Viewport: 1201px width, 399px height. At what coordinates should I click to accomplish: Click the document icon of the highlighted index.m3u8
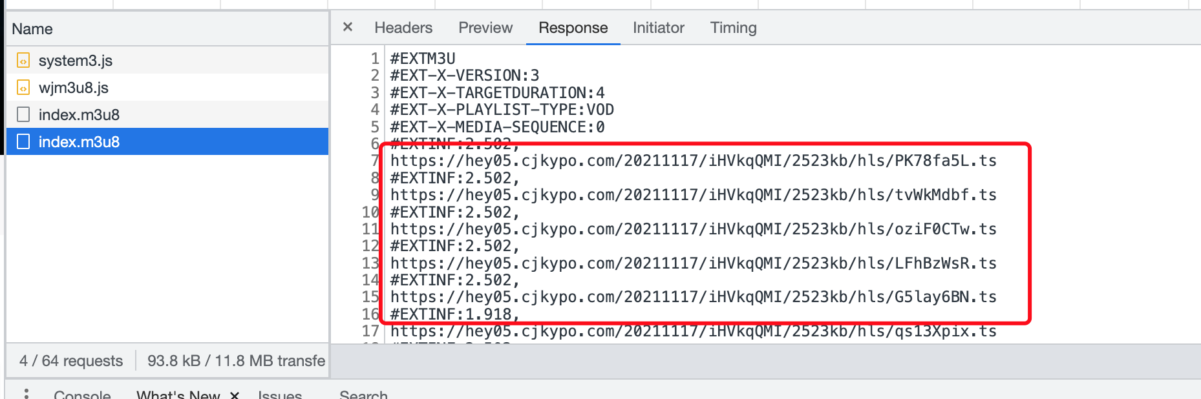tap(23, 142)
